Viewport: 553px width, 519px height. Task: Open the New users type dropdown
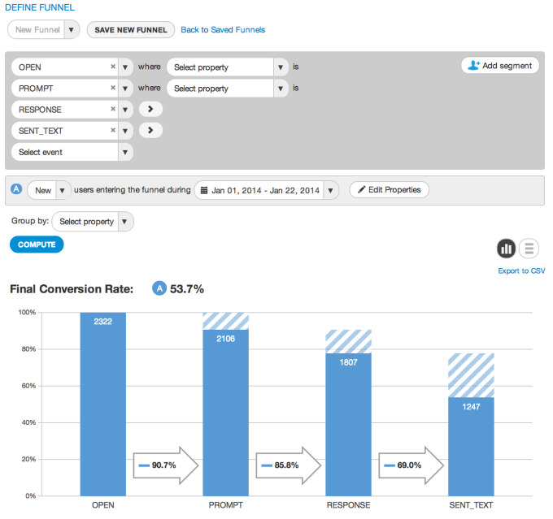click(49, 191)
